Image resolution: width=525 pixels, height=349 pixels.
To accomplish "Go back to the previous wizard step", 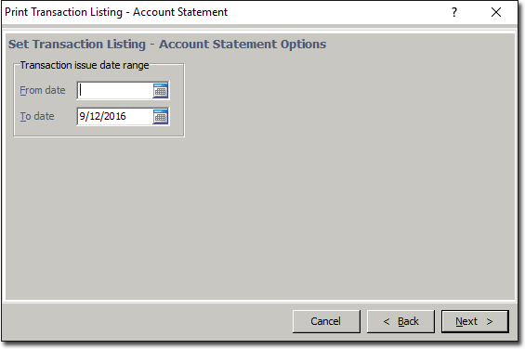I will point(400,321).
